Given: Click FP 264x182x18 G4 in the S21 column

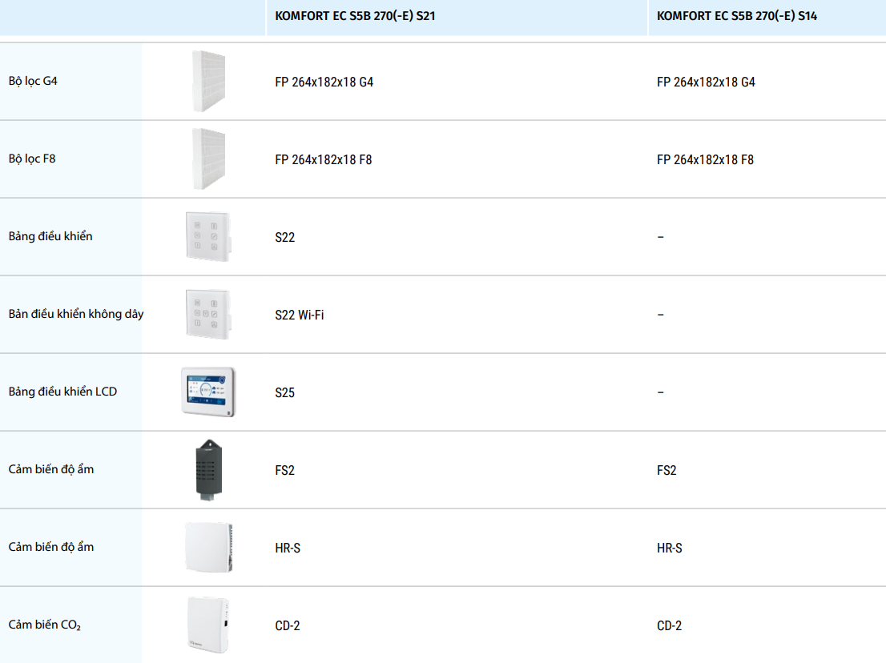Looking at the screenshot, I should [324, 82].
